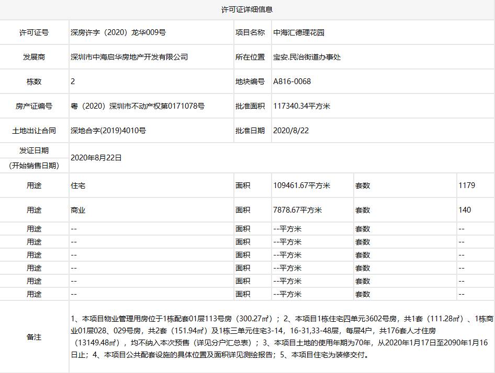This screenshot has width=495, height=373.
Task: Click the 许可证详细信息 title bar
Action: coord(248,8)
